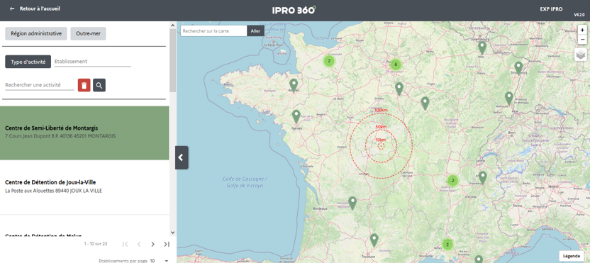Click the magnifier search activity button
This screenshot has height=263, width=590.
[99, 85]
